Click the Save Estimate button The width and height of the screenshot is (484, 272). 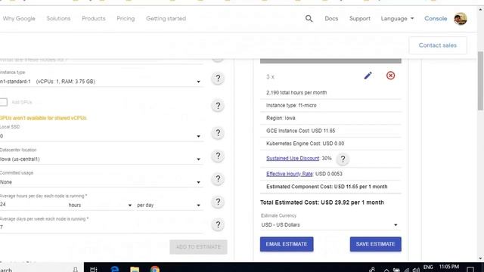375,244
